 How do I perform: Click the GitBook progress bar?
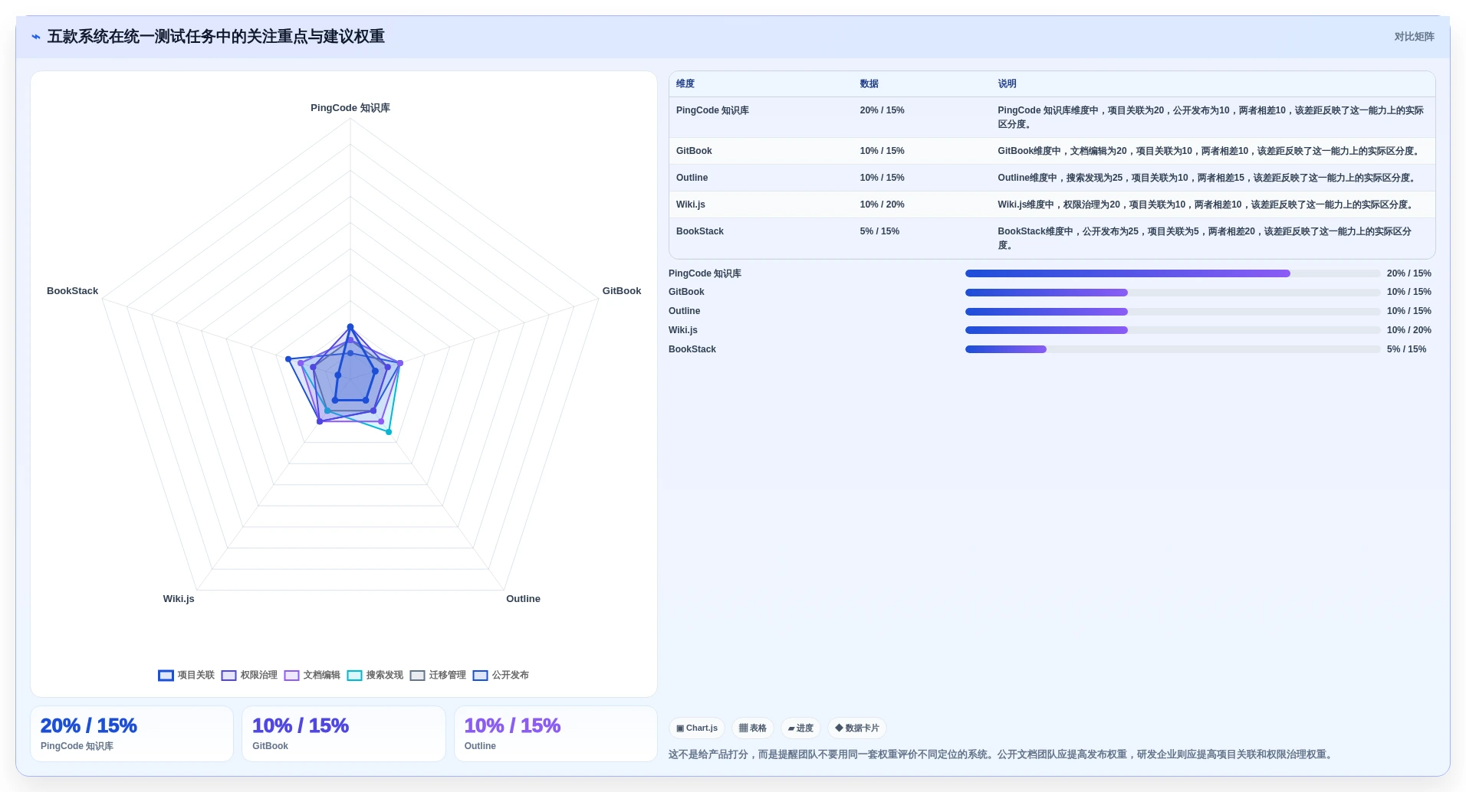[x=1172, y=293]
